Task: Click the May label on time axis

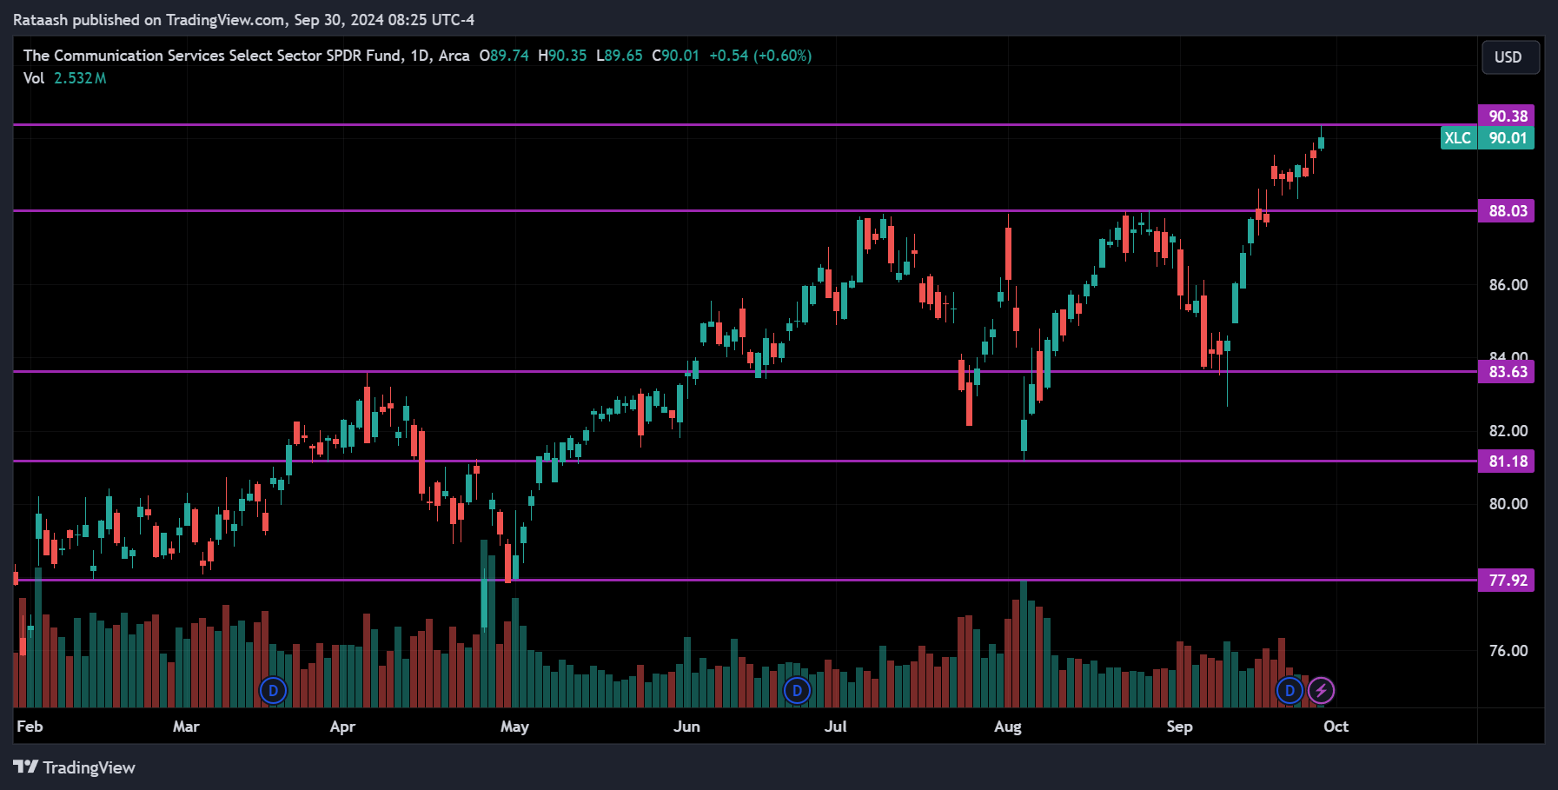Action: (x=514, y=727)
